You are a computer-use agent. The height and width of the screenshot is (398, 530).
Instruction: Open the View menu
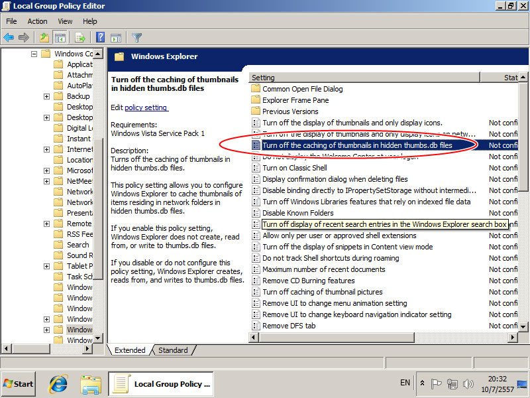pyautogui.click(x=65, y=21)
